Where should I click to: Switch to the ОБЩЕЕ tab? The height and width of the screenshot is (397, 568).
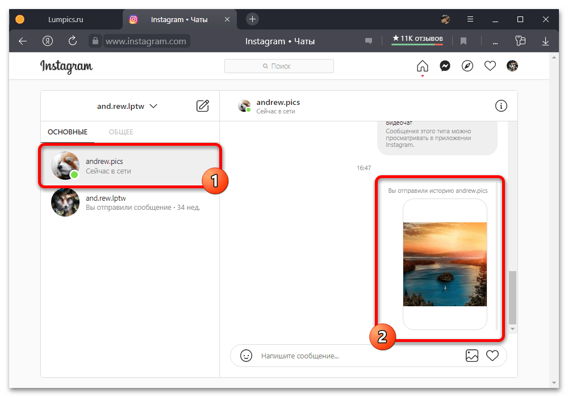pyautogui.click(x=121, y=132)
